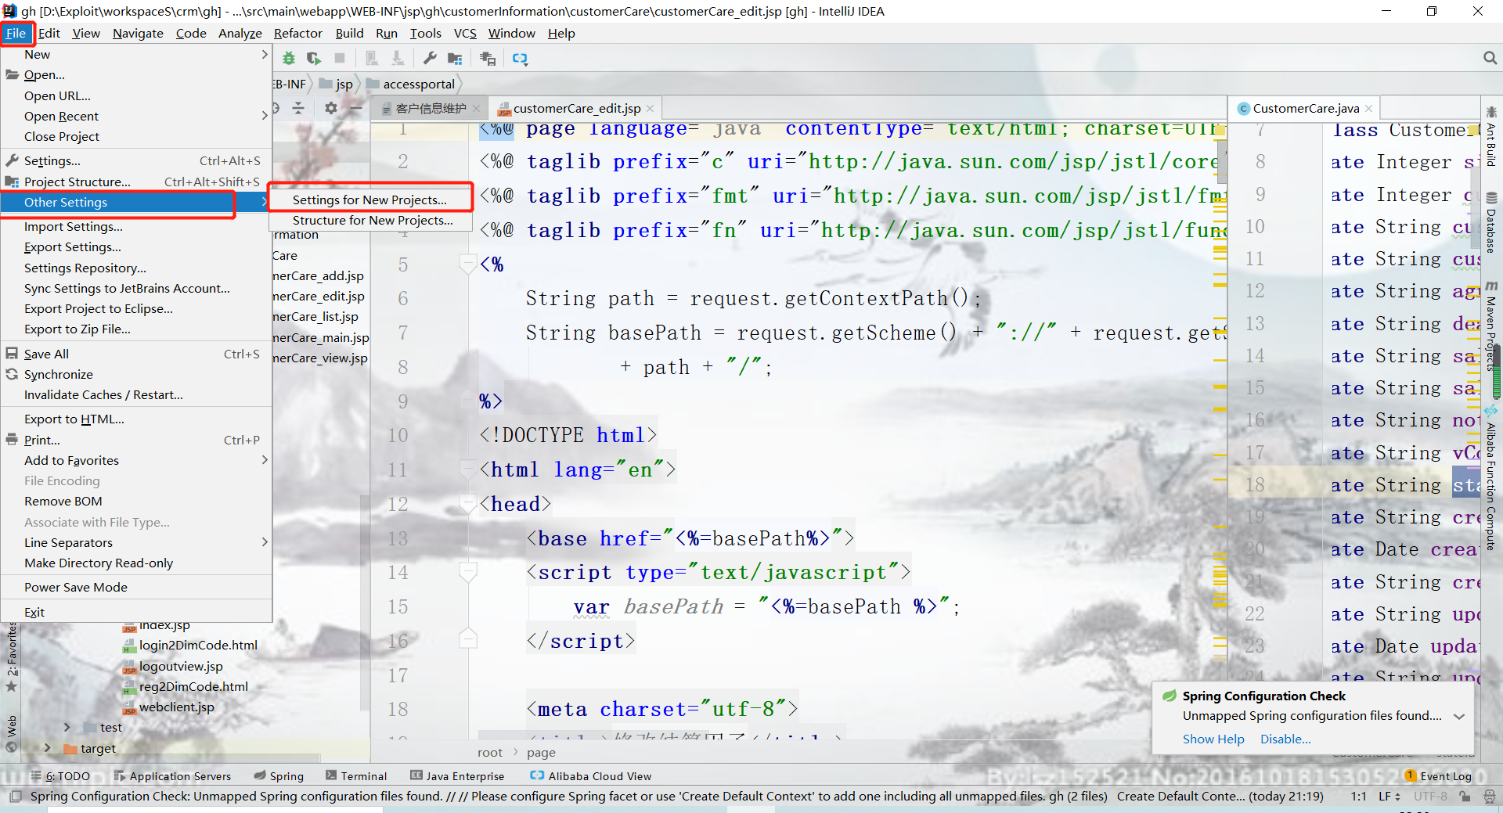
Task: Click Save All in the File menu
Action: (x=136, y=354)
